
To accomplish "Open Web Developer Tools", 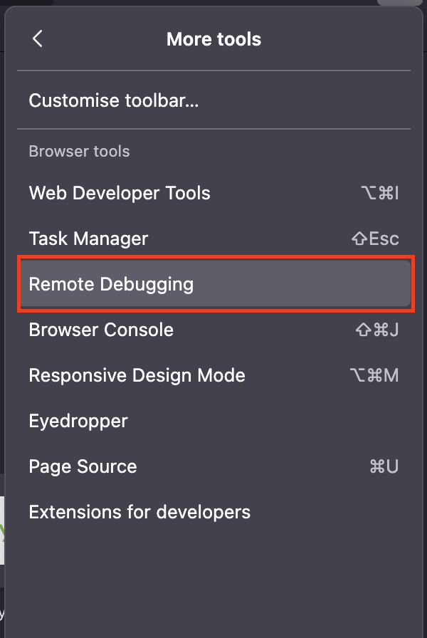I will (120, 193).
